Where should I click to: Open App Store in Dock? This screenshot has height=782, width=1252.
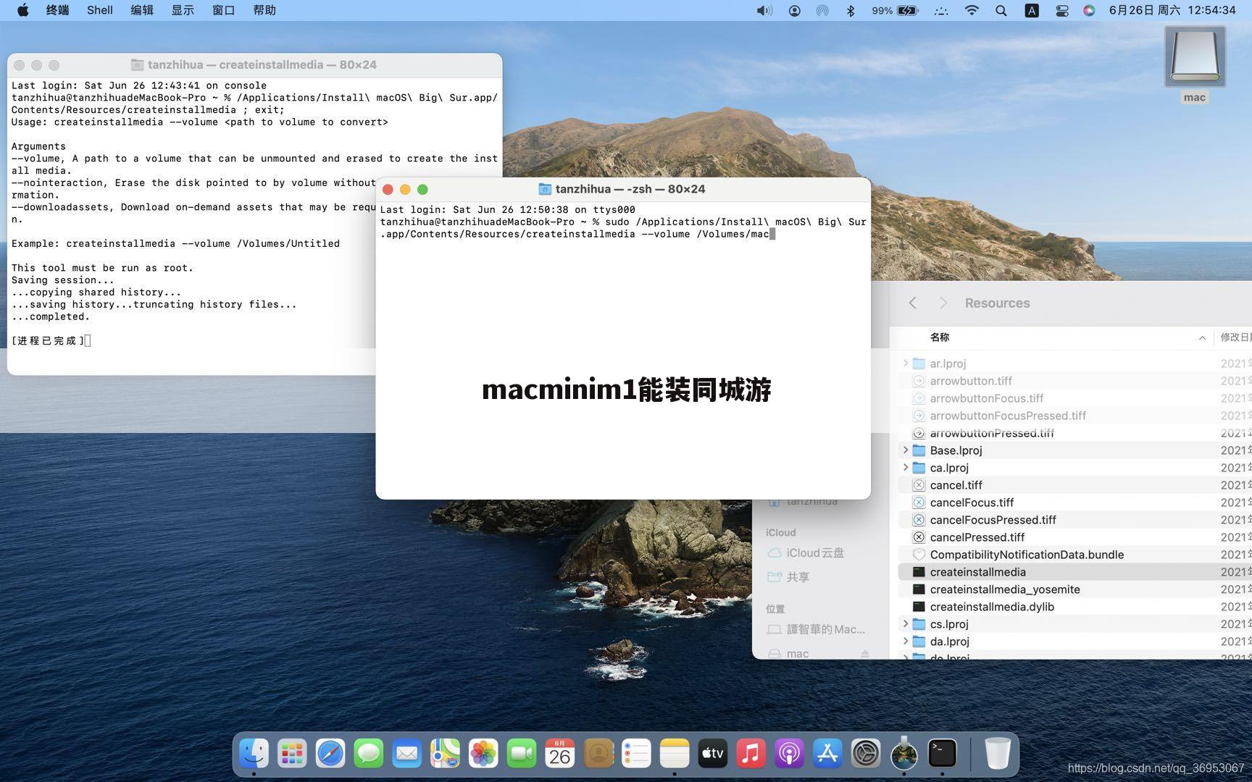pyautogui.click(x=827, y=754)
